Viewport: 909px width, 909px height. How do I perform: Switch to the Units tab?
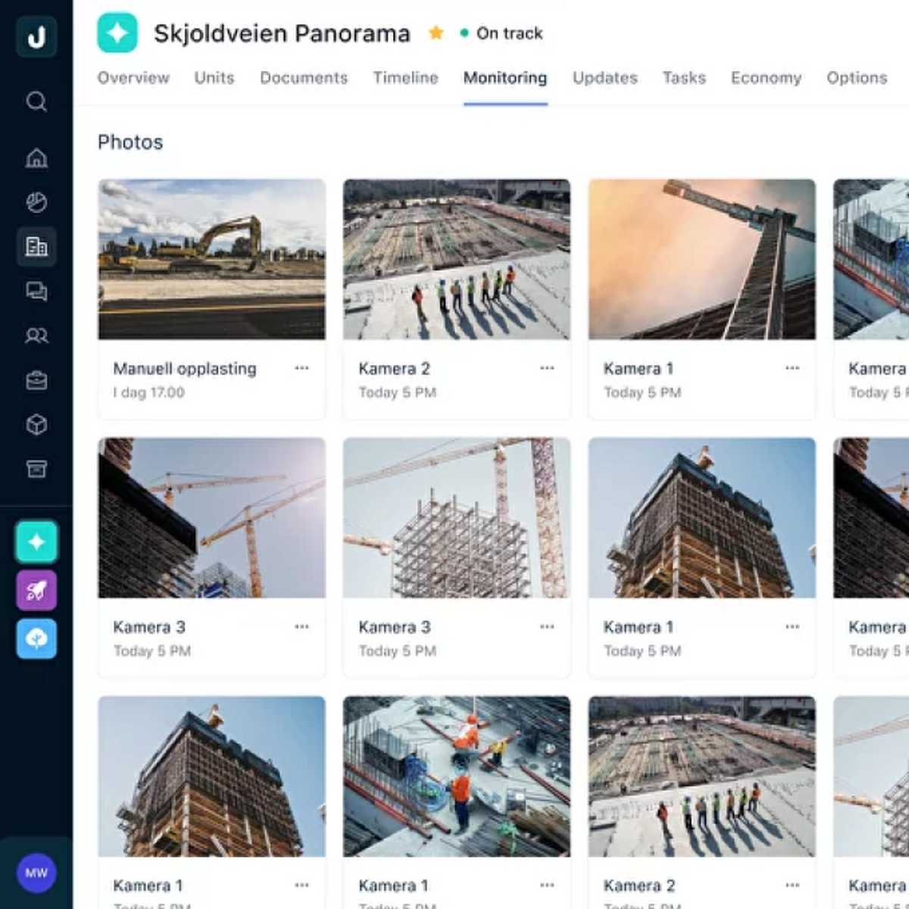tap(214, 77)
